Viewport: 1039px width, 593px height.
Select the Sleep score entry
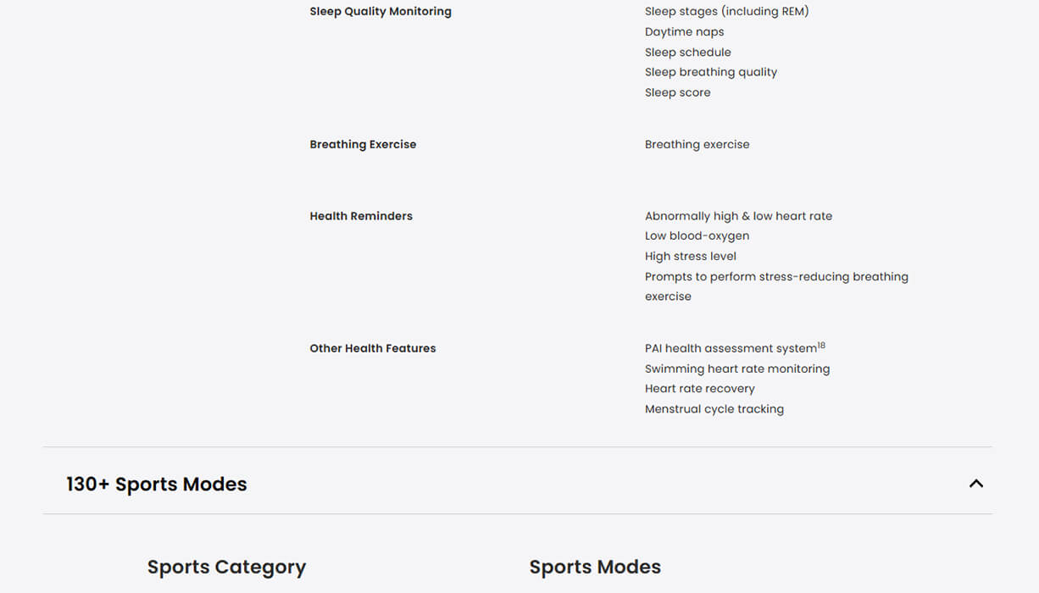[677, 92]
